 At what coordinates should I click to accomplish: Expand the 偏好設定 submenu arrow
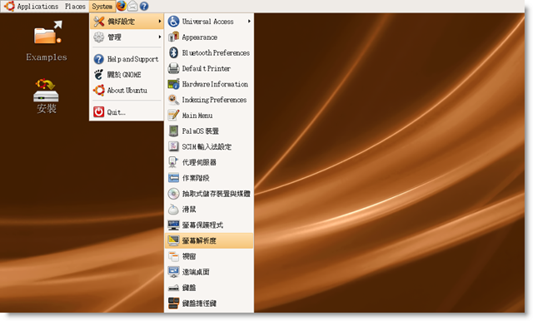(x=160, y=22)
